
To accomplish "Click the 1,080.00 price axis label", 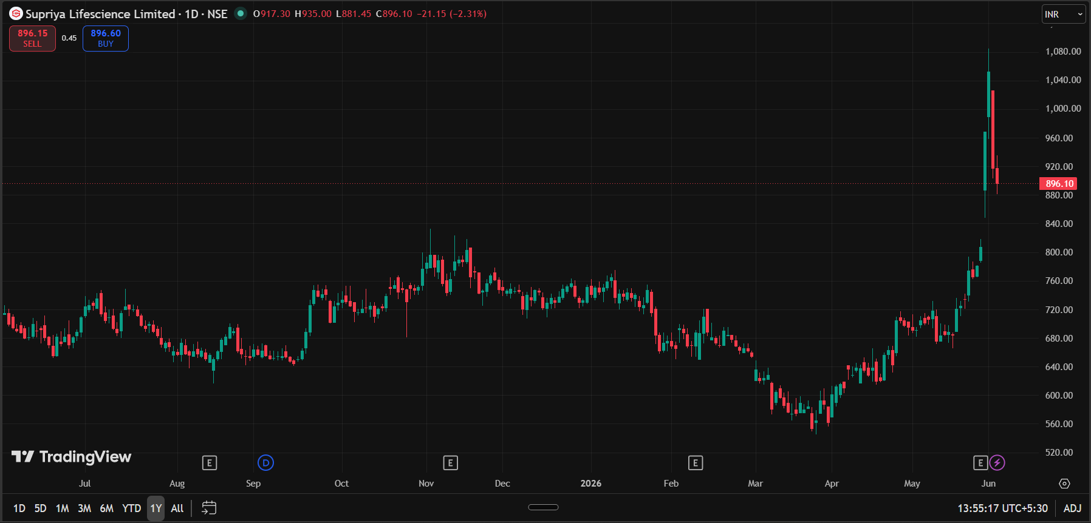I will (x=1063, y=52).
